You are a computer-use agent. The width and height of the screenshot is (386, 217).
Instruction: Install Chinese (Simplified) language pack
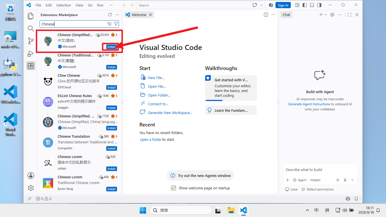point(112,47)
